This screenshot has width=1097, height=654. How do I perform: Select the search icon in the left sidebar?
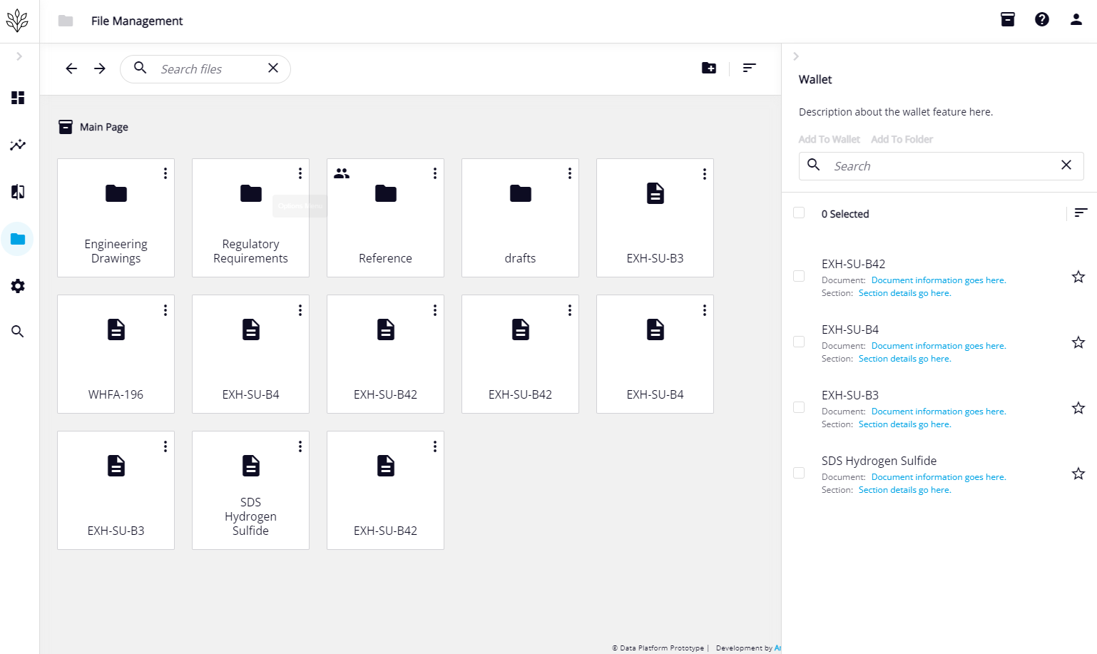tap(17, 331)
